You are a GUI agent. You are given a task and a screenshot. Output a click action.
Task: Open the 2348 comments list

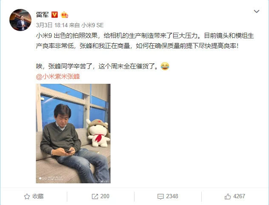[172, 196]
